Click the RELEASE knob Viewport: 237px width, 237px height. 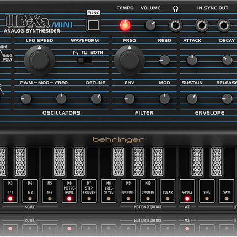pos(227,99)
